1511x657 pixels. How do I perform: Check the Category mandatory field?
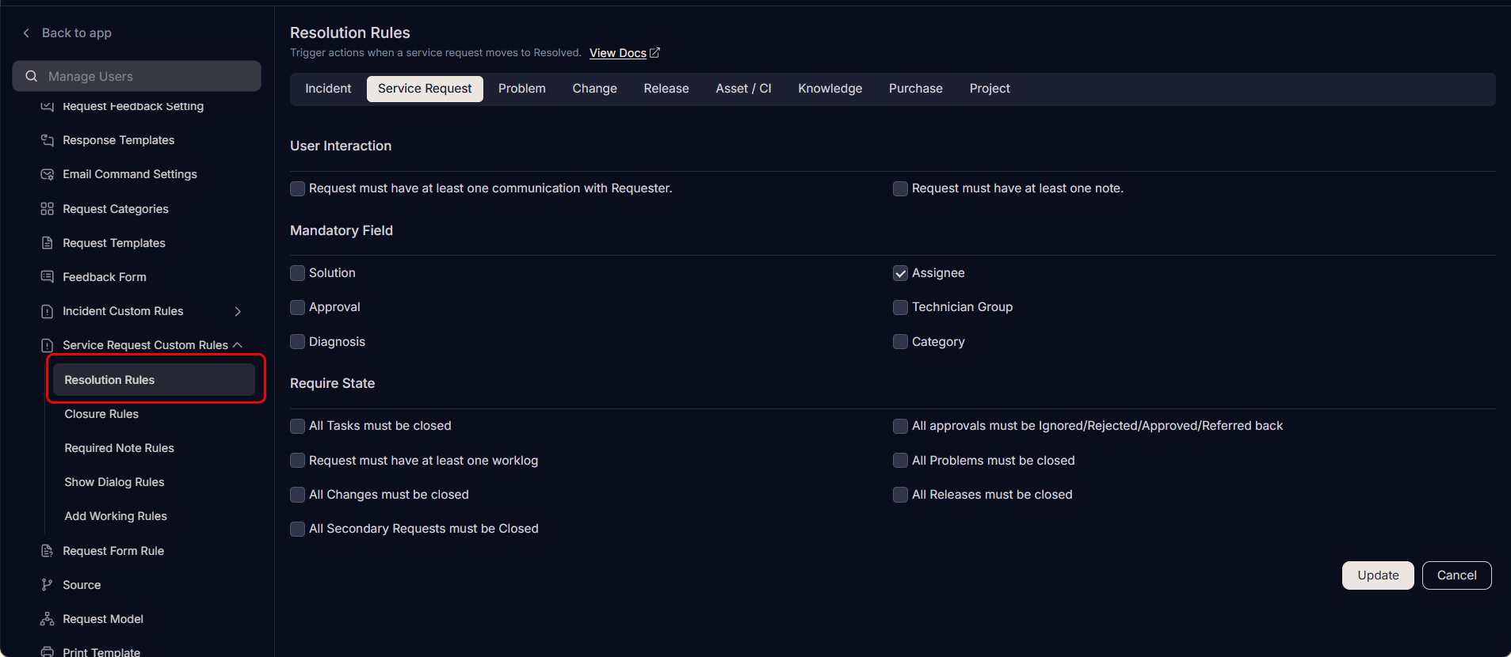[900, 342]
